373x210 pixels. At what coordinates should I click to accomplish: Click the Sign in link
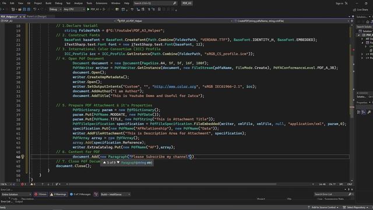pyautogui.click(x=339, y=3)
